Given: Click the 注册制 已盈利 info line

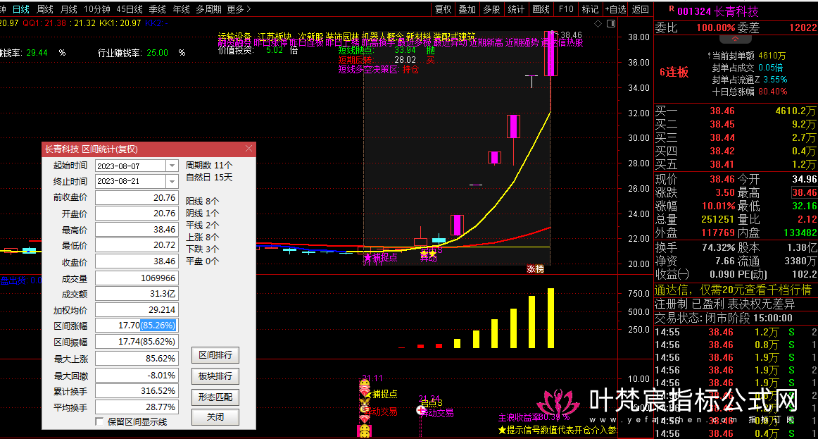Looking at the screenshot, I should (724, 304).
